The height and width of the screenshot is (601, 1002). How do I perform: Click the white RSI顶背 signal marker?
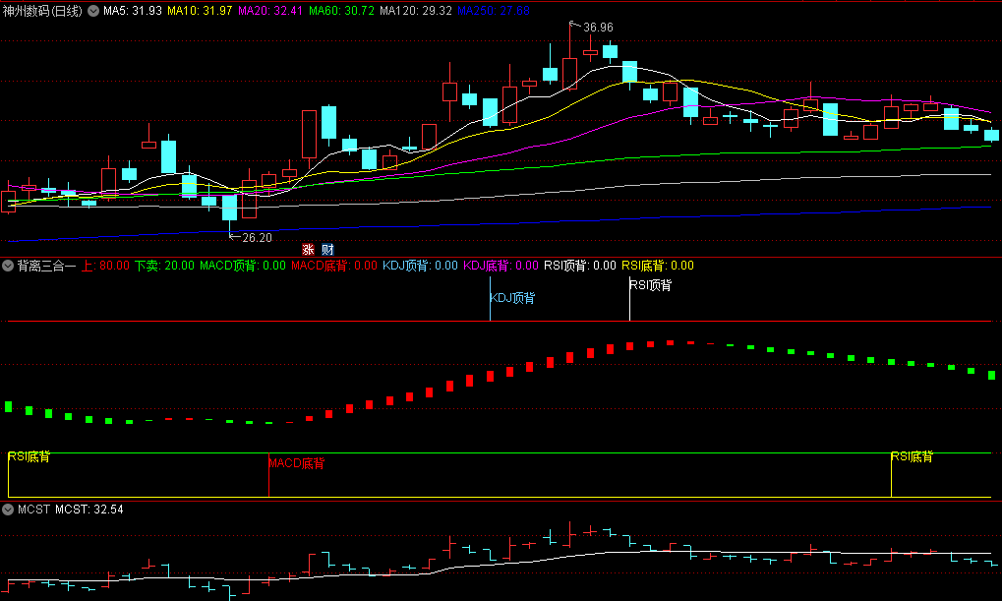point(651,285)
